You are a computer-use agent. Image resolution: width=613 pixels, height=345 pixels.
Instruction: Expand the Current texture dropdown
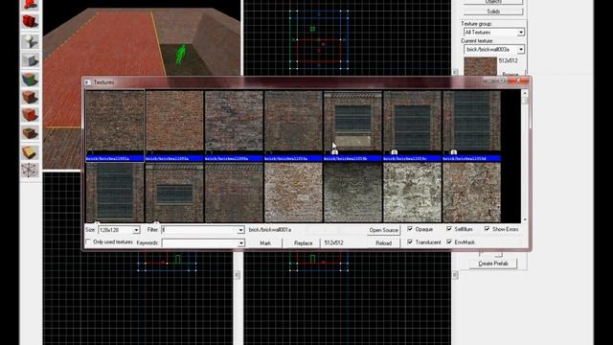(521, 50)
